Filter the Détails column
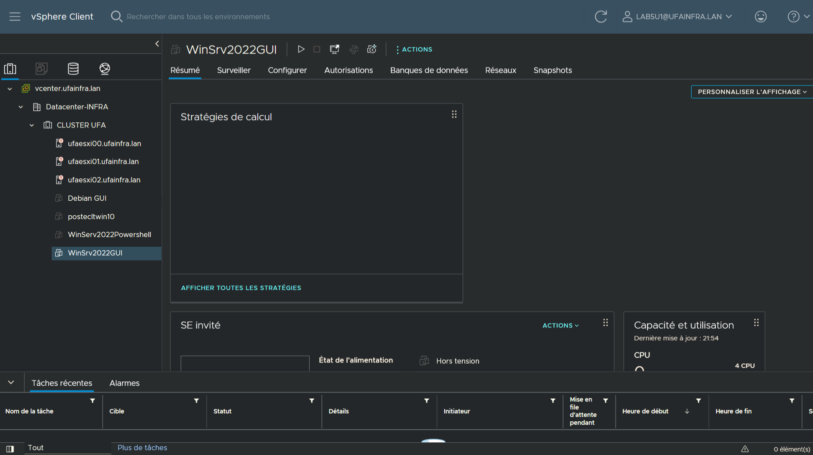The width and height of the screenshot is (813, 455). [x=427, y=401]
